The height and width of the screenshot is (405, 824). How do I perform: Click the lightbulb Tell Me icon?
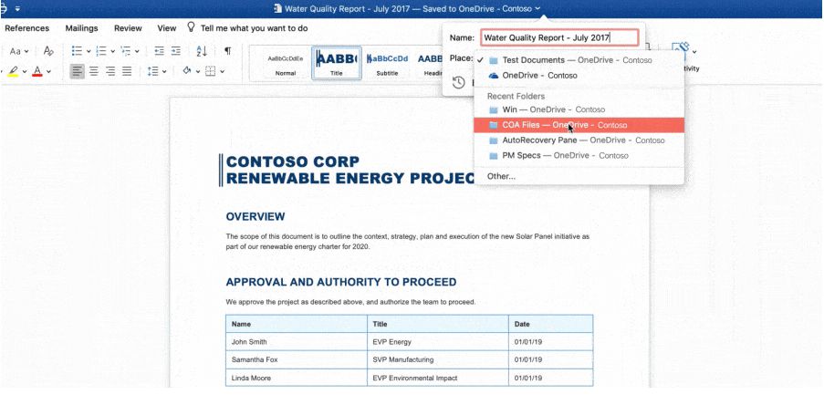[192, 27]
